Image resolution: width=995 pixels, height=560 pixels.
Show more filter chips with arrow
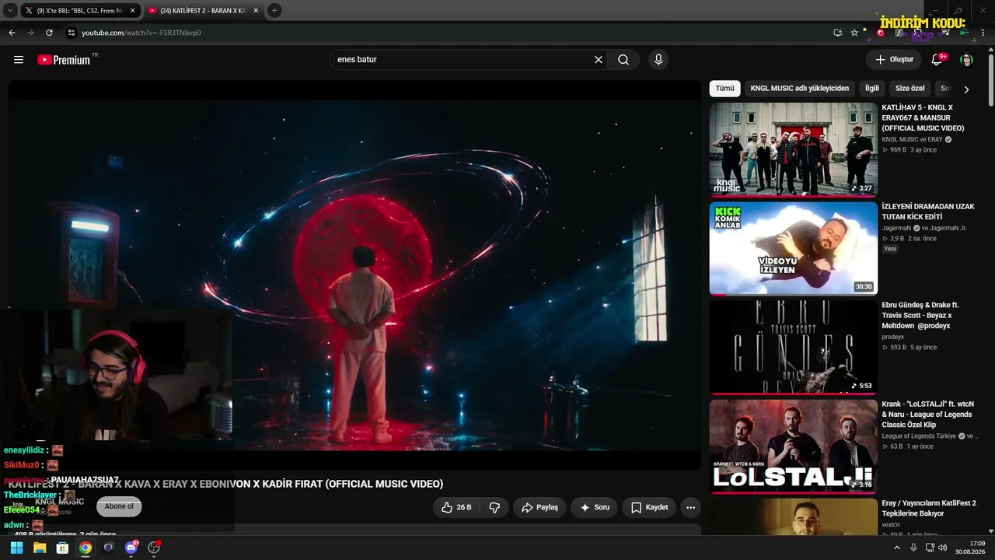[x=966, y=89]
